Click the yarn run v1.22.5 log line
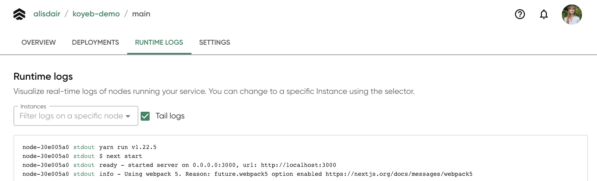 (128, 147)
